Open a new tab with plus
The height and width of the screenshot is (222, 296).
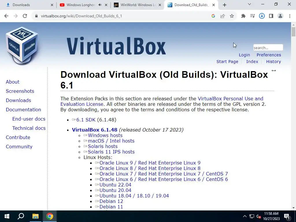224,5
